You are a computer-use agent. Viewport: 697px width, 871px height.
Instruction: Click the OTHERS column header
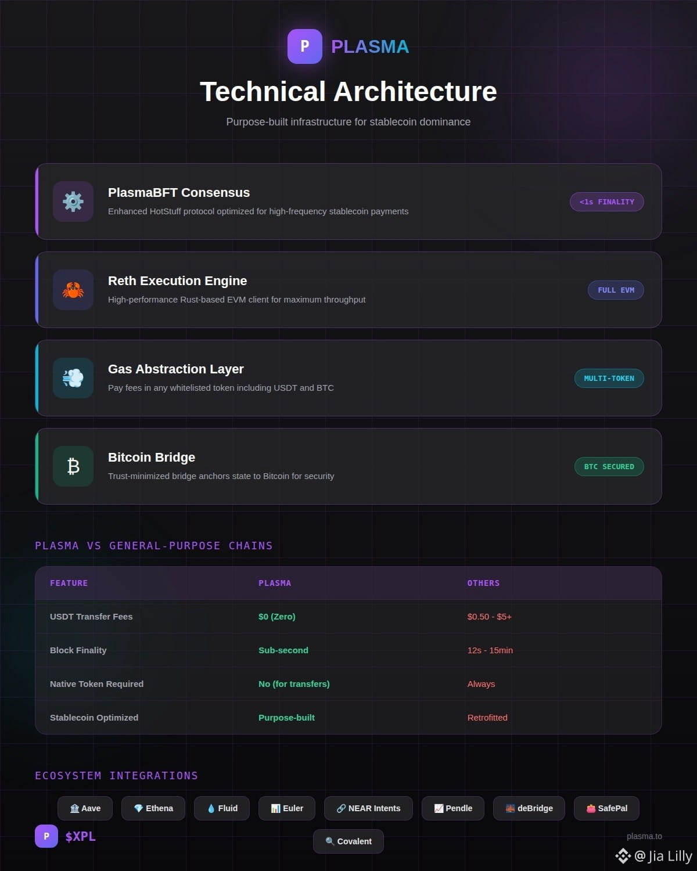(483, 583)
